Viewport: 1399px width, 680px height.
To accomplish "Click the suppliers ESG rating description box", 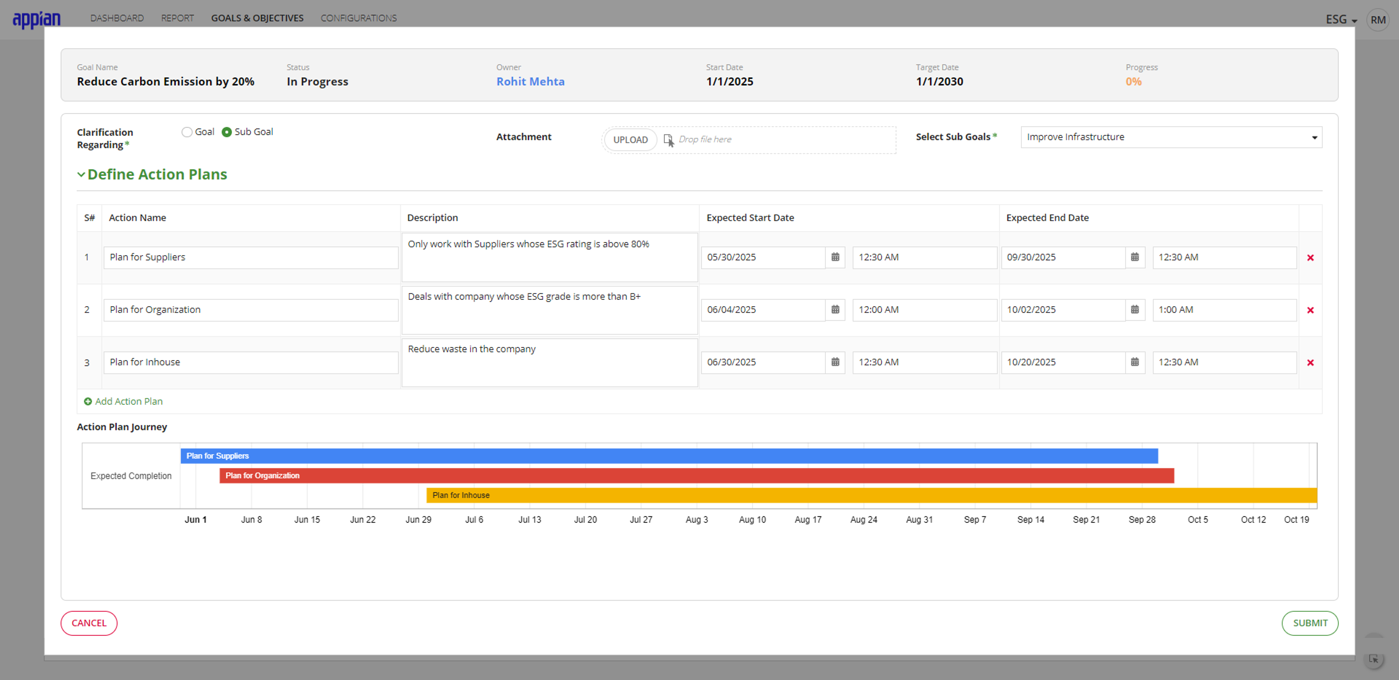I will (x=550, y=257).
